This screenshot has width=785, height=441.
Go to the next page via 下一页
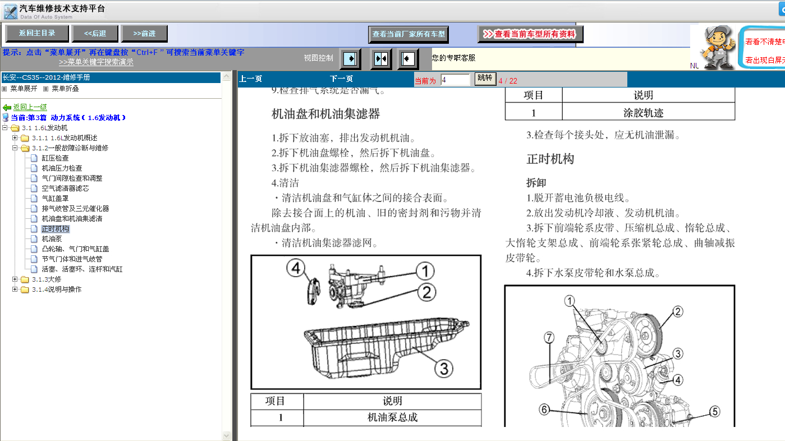341,79
